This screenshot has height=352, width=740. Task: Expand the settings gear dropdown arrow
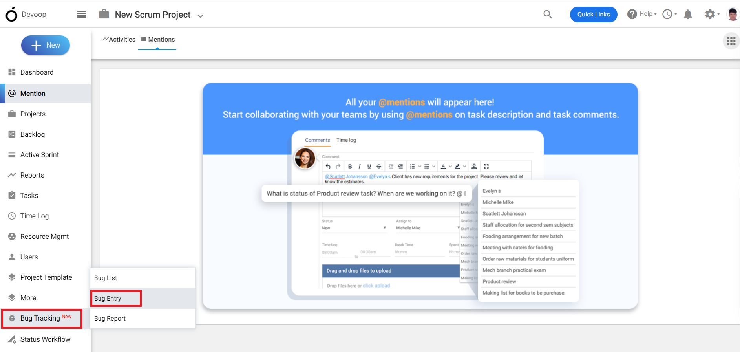tap(718, 14)
